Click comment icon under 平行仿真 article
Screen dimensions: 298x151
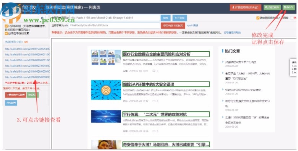[x=154, y=131]
